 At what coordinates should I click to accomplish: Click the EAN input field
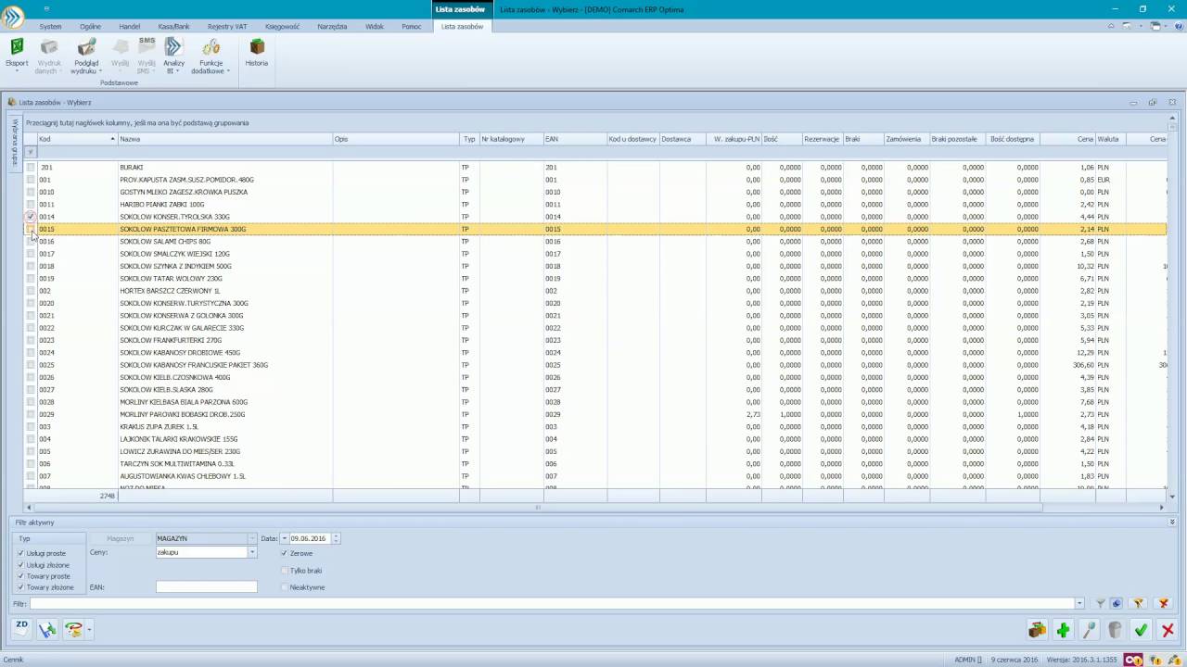(x=206, y=586)
